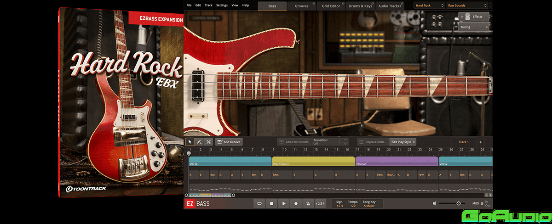Click the playhead marker at bar 1
Image resolution: width=552 pixels, height=224 pixels.
coord(189,153)
